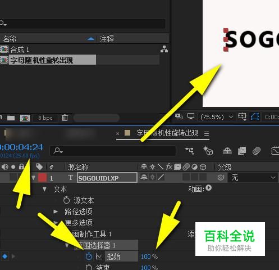Open the project flowchart view icon
The image size is (279, 270).
pos(164,49)
